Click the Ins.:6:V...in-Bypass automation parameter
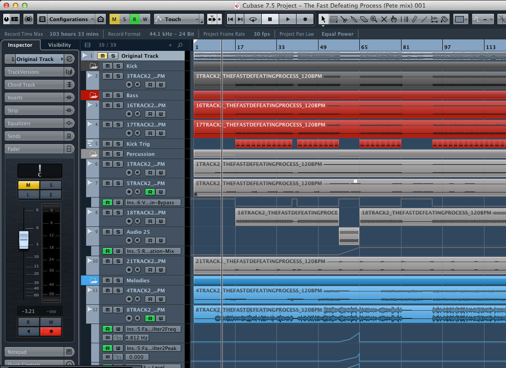Viewport: 506px width, 368px height. point(153,203)
